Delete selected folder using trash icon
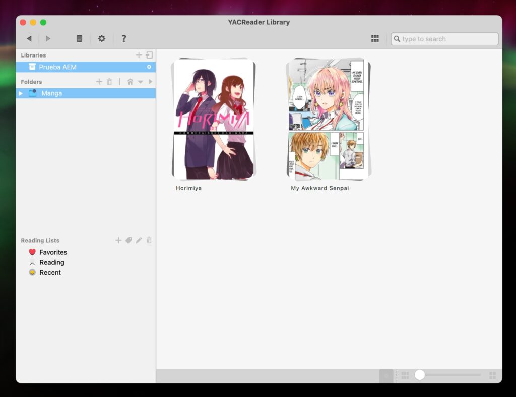 109,81
